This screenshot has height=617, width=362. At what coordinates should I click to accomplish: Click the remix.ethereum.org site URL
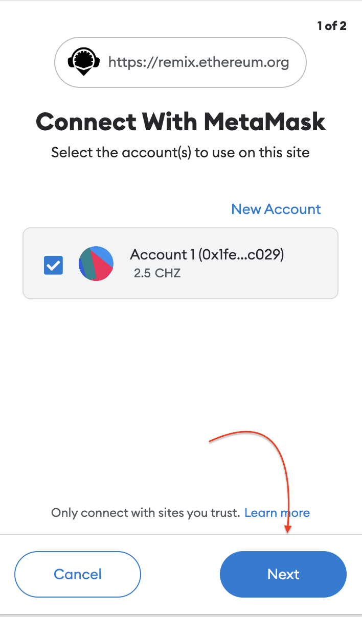click(x=199, y=63)
